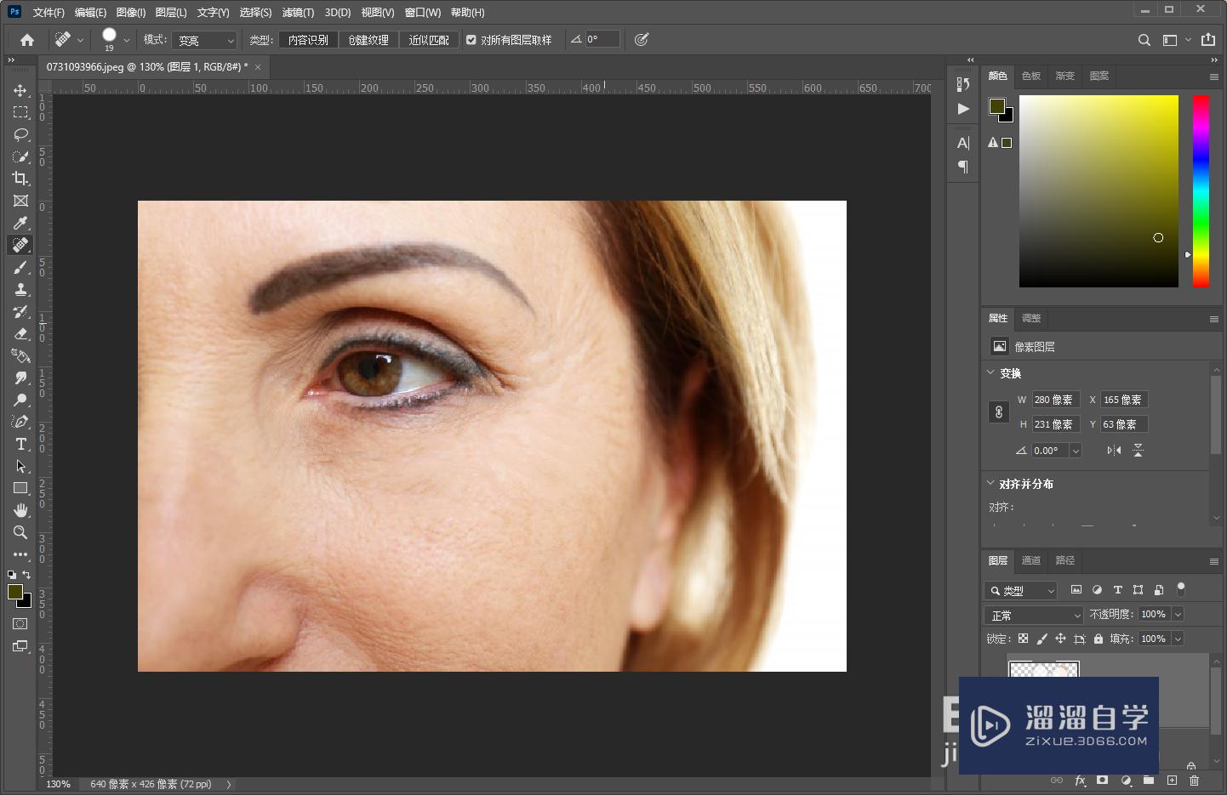The image size is (1227, 795).
Task: Choose the 近似匹配 type button
Action: point(429,40)
